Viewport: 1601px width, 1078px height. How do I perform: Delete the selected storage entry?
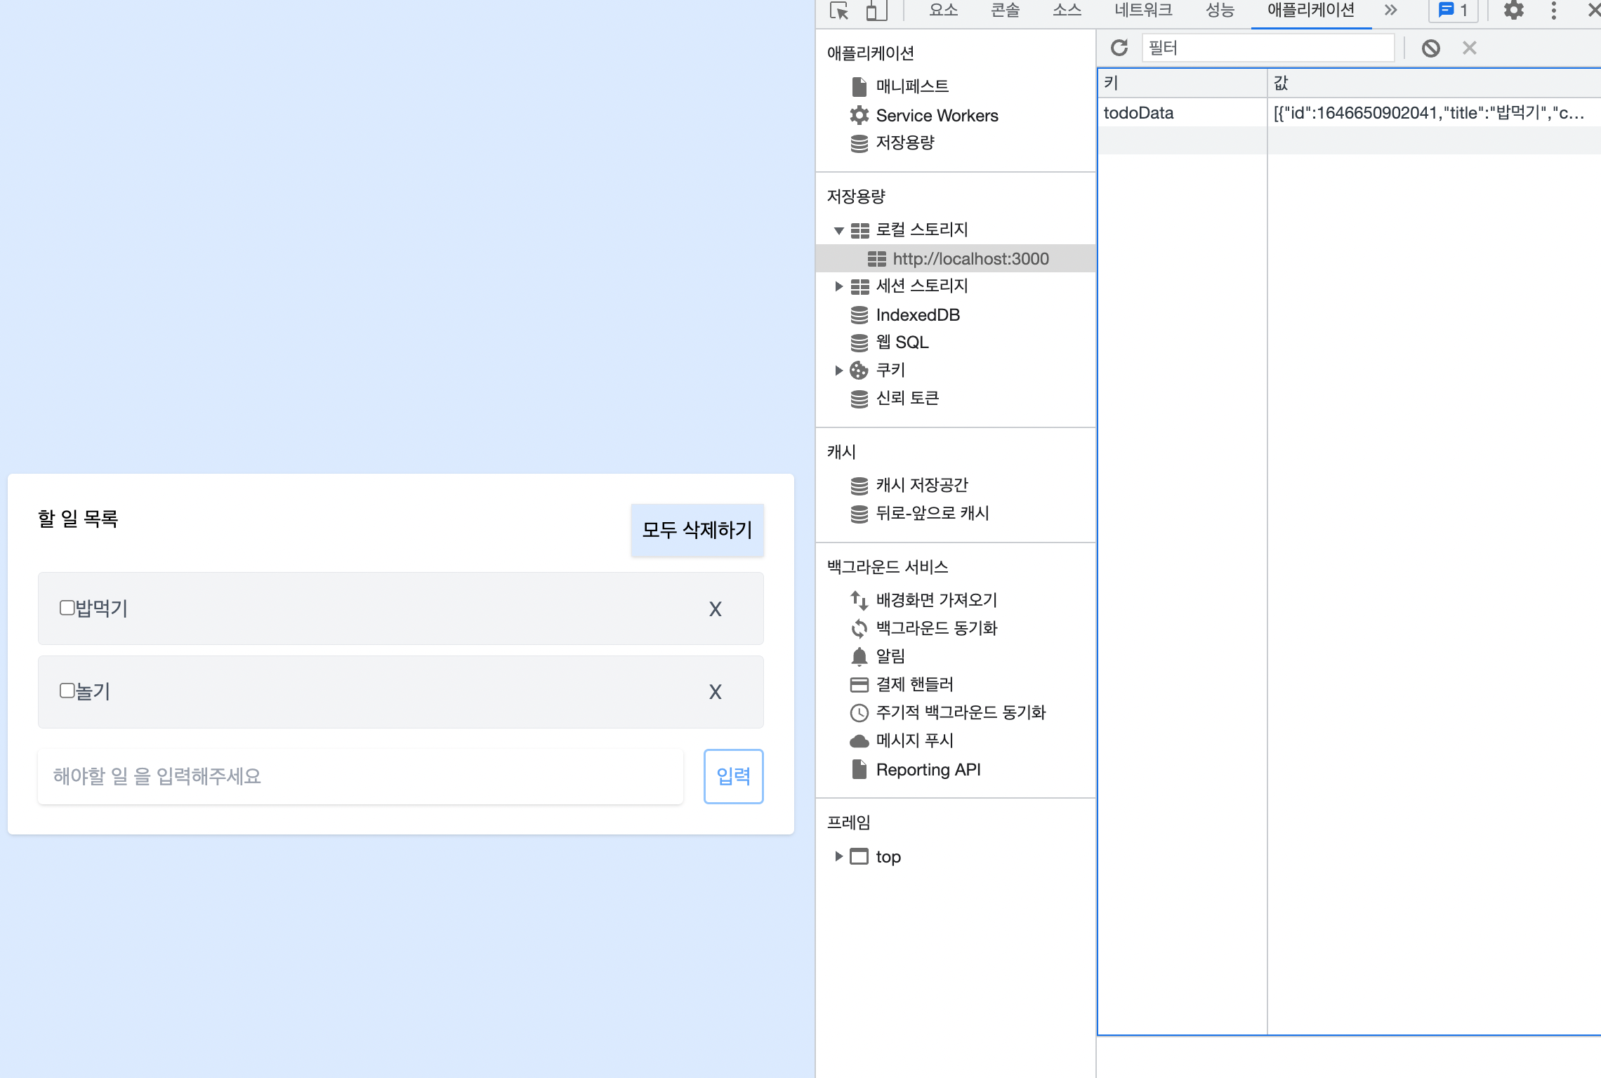point(1469,48)
